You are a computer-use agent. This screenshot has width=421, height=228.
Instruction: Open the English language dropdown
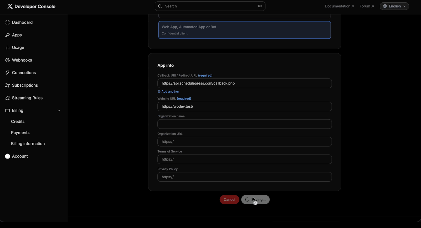pos(394,6)
